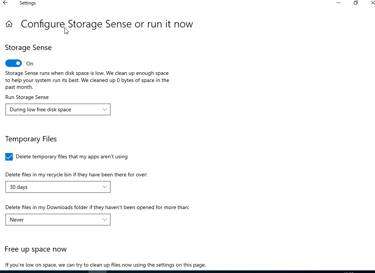Minimize the Settings window
The height and width of the screenshot is (273, 375).
338,3
